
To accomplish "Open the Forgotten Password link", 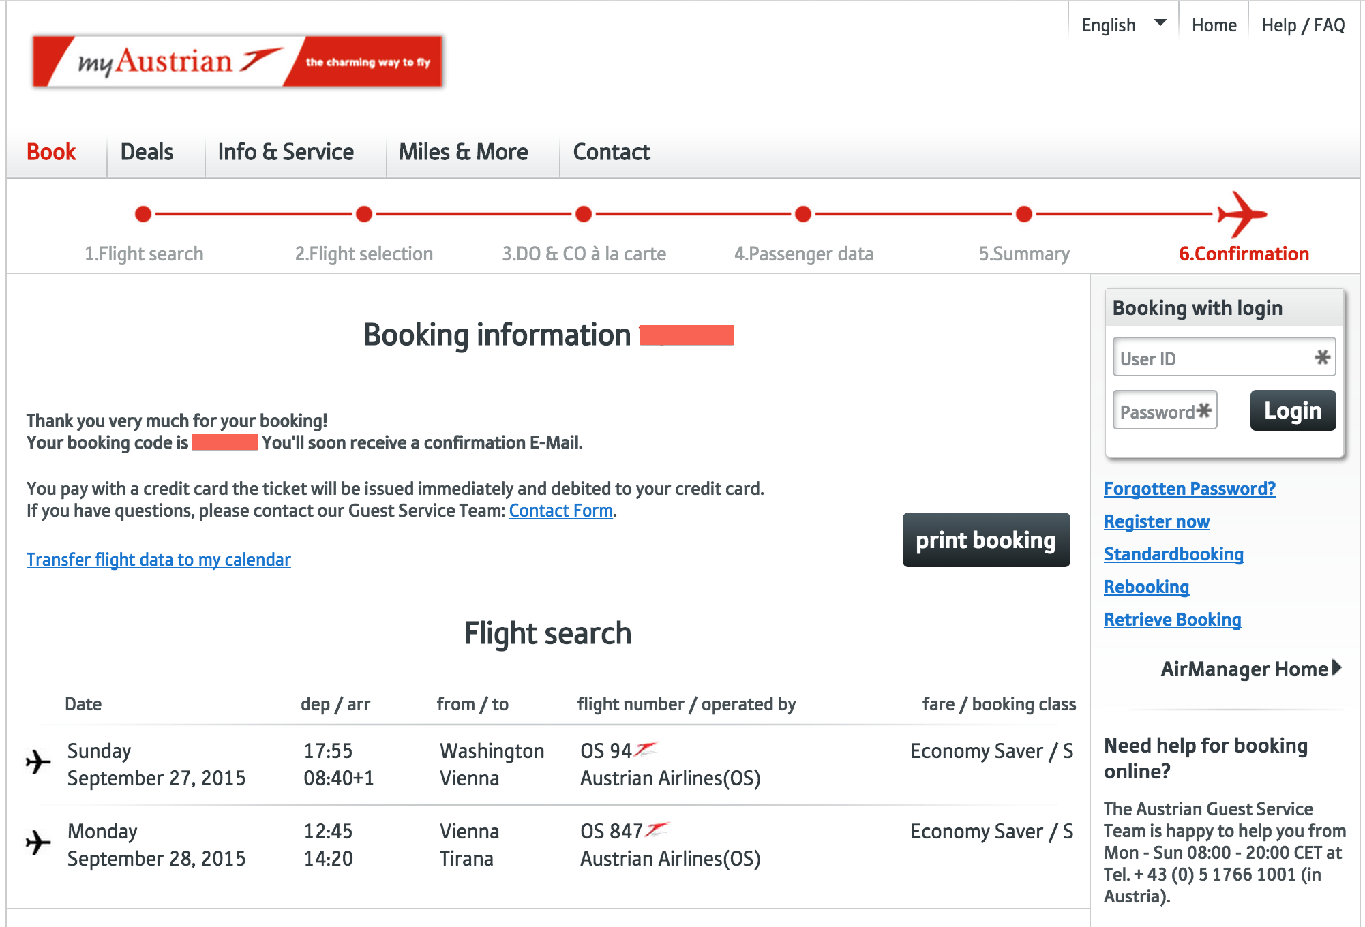I will (x=1189, y=489).
